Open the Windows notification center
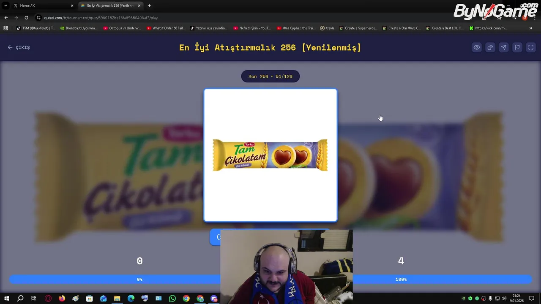 532,299
